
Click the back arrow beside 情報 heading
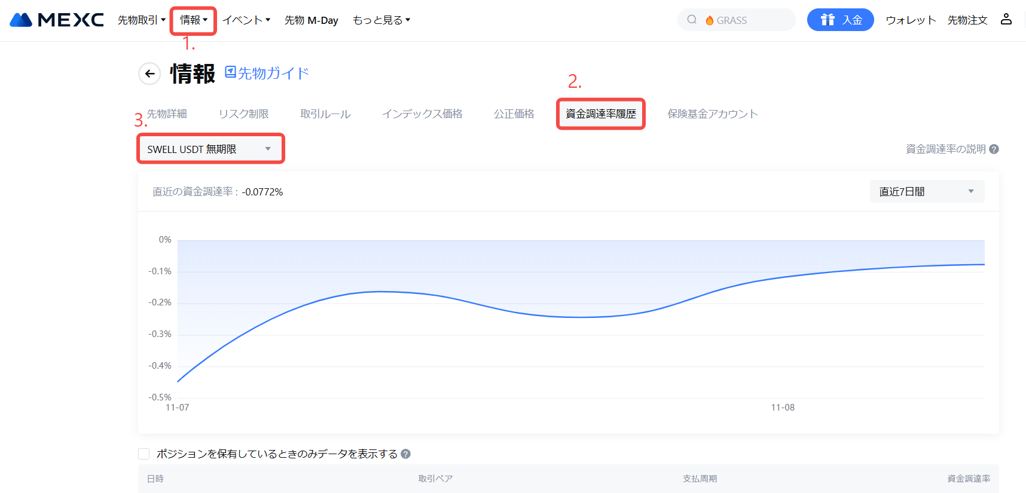tap(149, 74)
